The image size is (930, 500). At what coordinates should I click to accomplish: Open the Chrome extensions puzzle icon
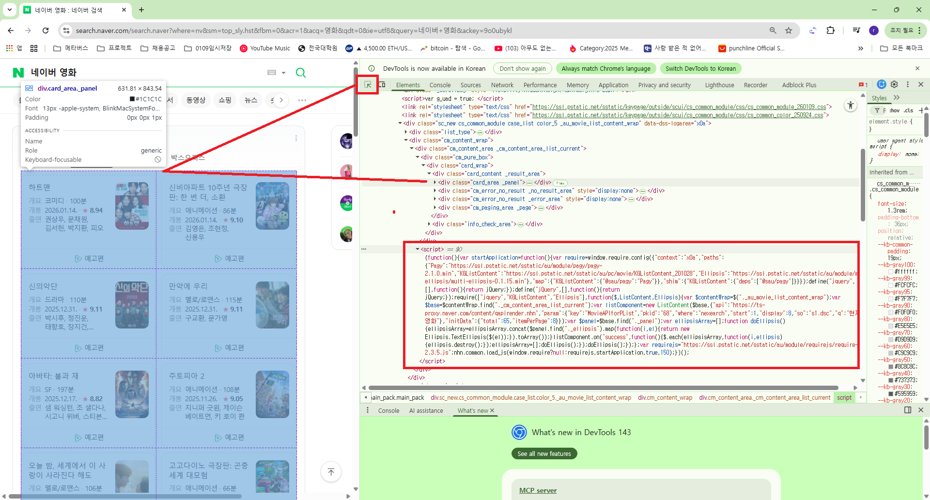coord(831,31)
